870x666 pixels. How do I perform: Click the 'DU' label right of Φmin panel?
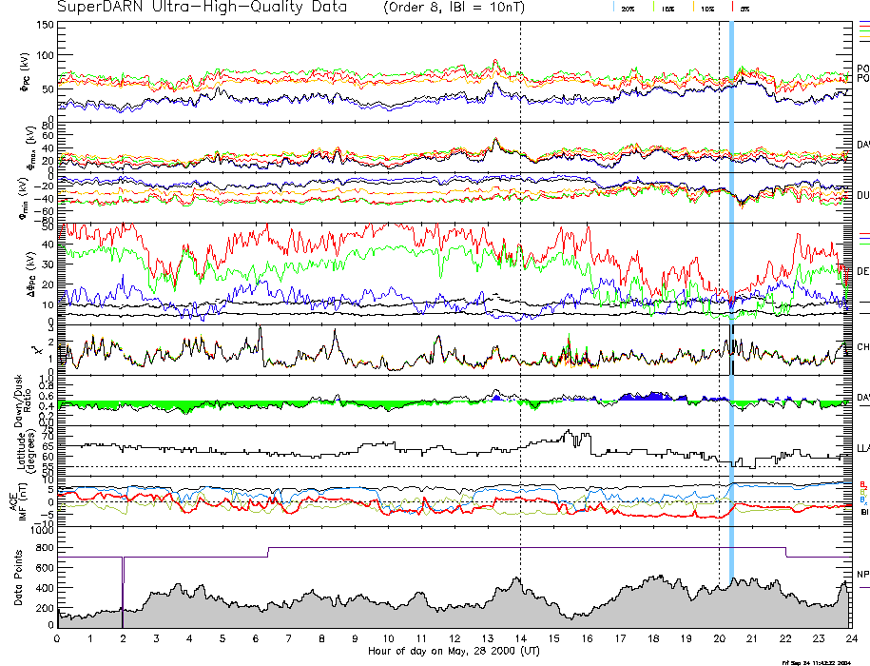(863, 195)
